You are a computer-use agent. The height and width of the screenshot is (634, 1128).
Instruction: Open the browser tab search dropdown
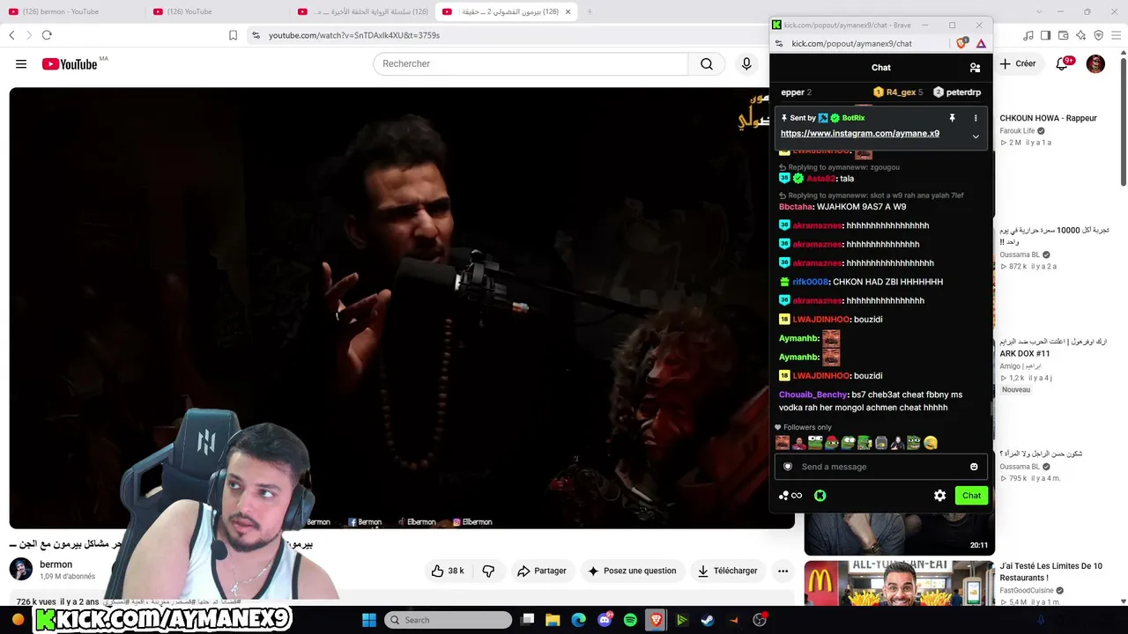[1040, 11]
